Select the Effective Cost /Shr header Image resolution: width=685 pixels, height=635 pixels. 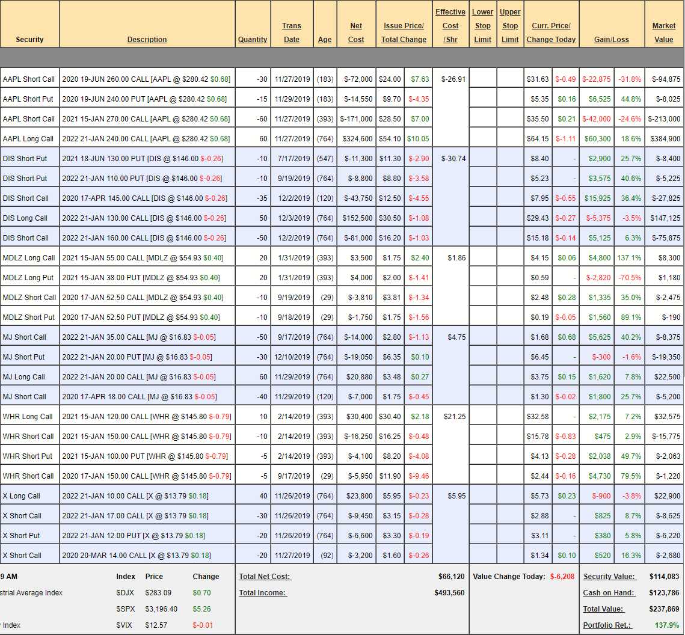[450, 26]
